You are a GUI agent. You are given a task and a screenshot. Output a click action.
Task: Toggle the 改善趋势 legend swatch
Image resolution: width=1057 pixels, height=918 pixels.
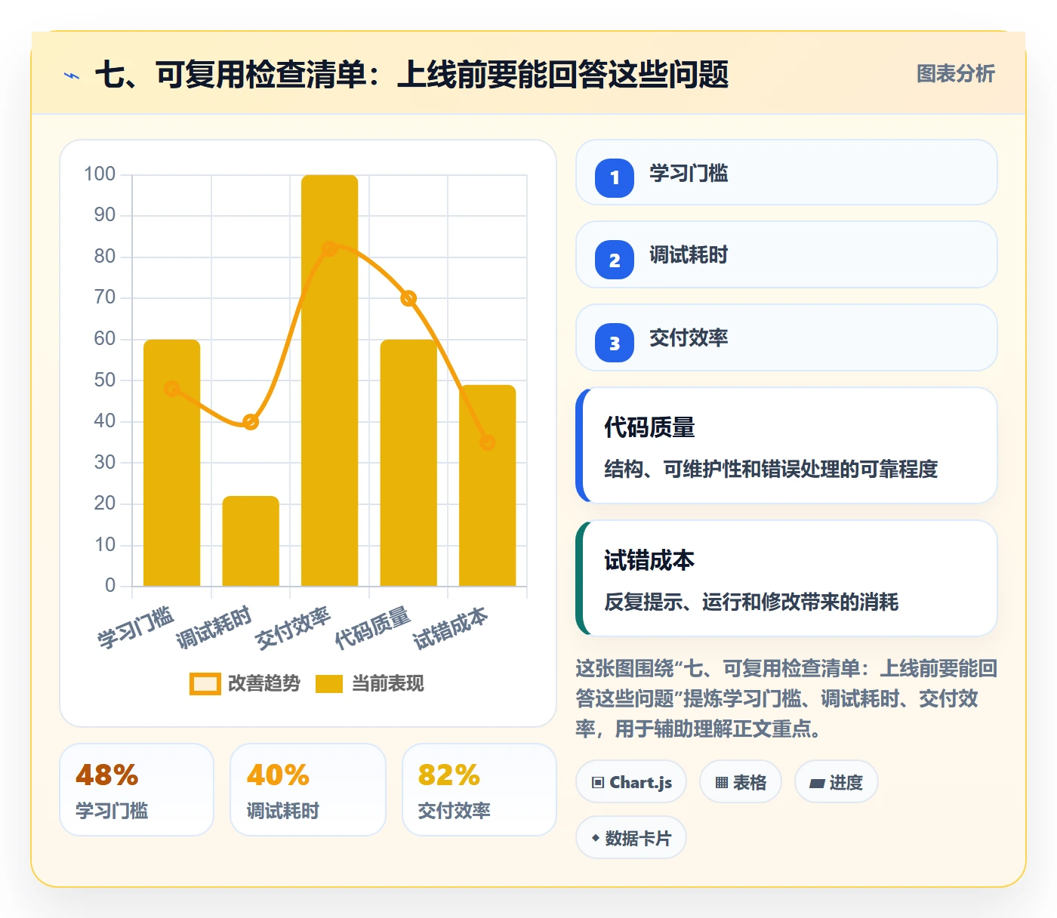coord(205,684)
